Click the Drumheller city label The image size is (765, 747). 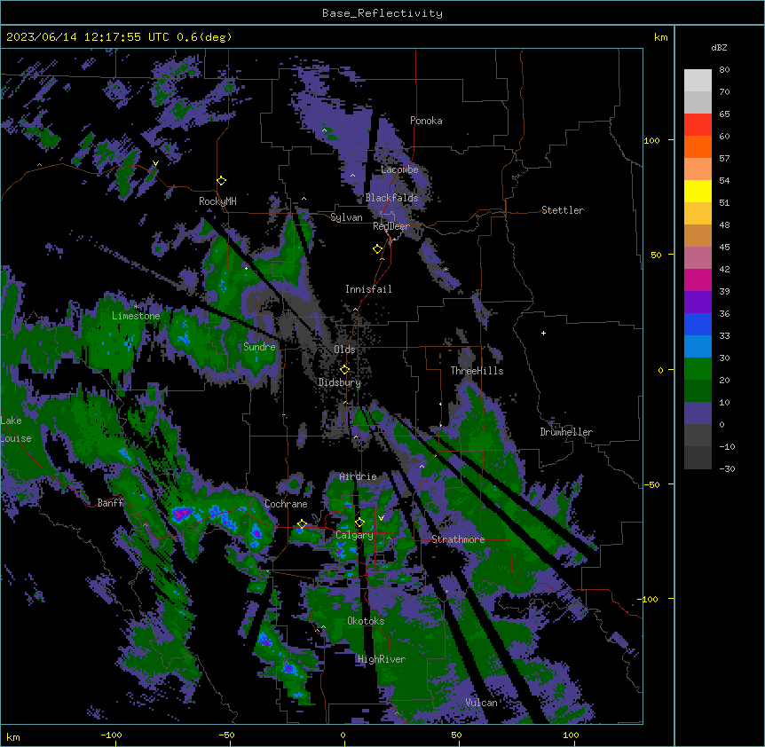(566, 432)
